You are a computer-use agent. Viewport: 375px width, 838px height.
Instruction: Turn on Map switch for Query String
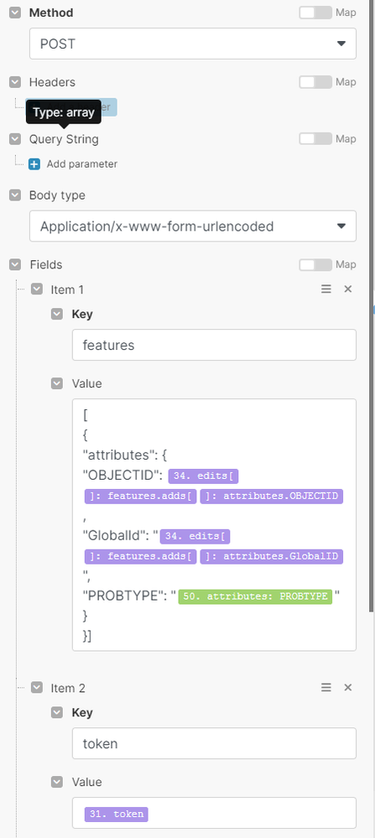tap(315, 139)
